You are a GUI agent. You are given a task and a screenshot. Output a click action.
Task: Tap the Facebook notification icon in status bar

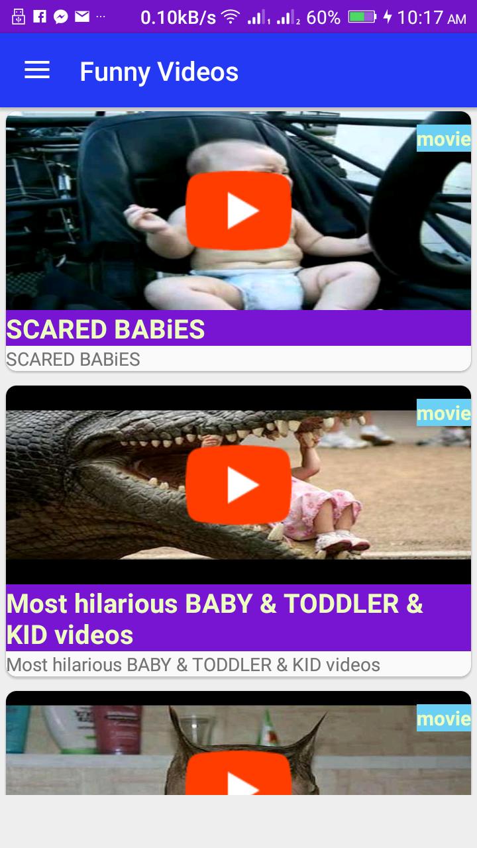(40, 17)
